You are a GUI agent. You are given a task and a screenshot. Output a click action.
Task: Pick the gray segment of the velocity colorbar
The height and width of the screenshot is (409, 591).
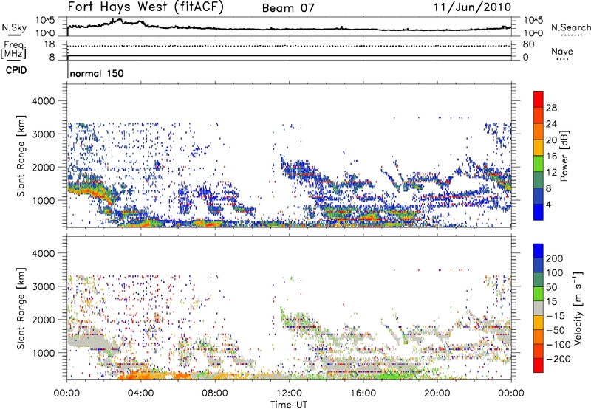[x=539, y=308]
